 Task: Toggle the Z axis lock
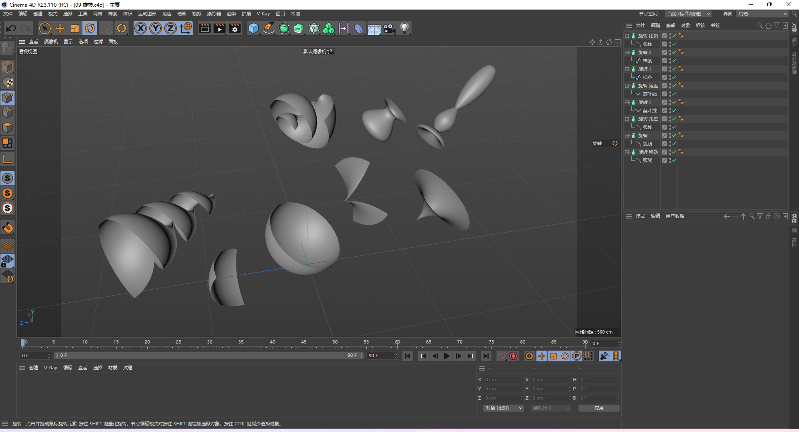[x=171, y=28]
